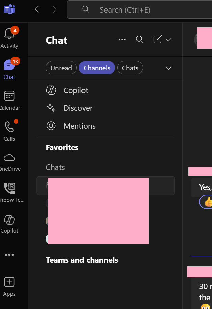Viewport: 212px width, 309px height.
Task: Open Copilot from the left rail
Action: click(9, 224)
